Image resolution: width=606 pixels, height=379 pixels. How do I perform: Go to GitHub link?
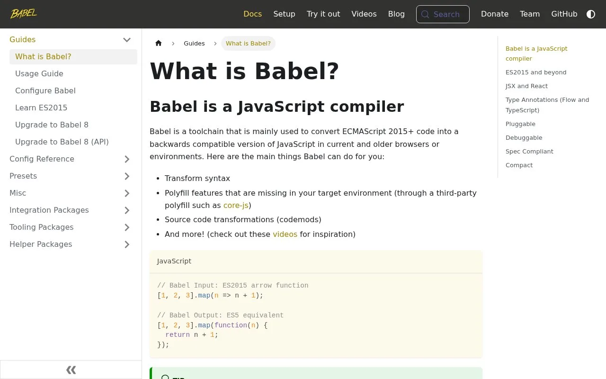(x=564, y=14)
